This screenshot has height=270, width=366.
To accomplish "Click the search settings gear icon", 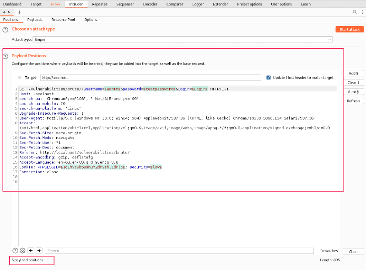I will point(22,250).
